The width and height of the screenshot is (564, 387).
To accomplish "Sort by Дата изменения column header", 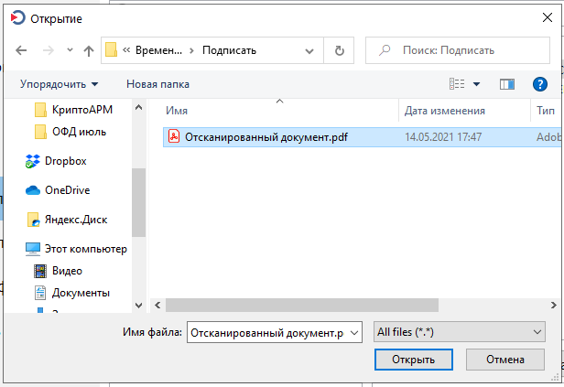I will point(444,111).
